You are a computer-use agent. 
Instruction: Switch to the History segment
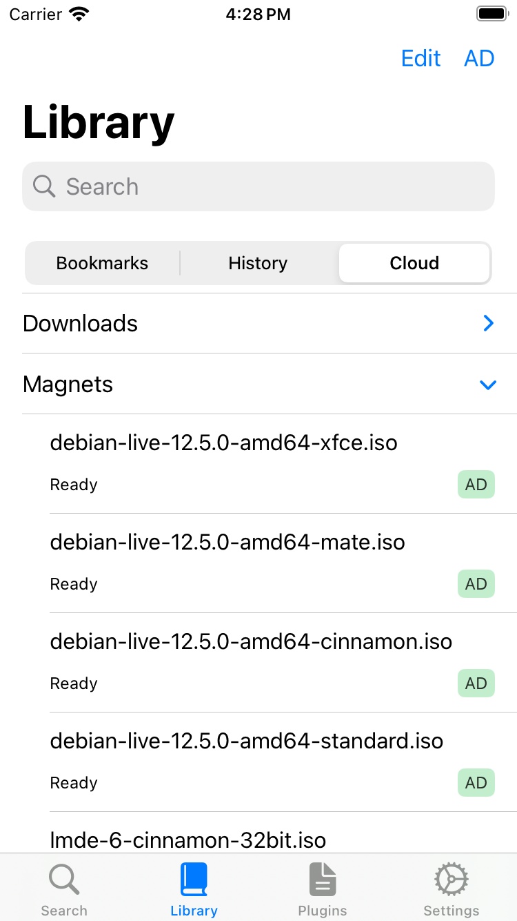pyautogui.click(x=258, y=263)
